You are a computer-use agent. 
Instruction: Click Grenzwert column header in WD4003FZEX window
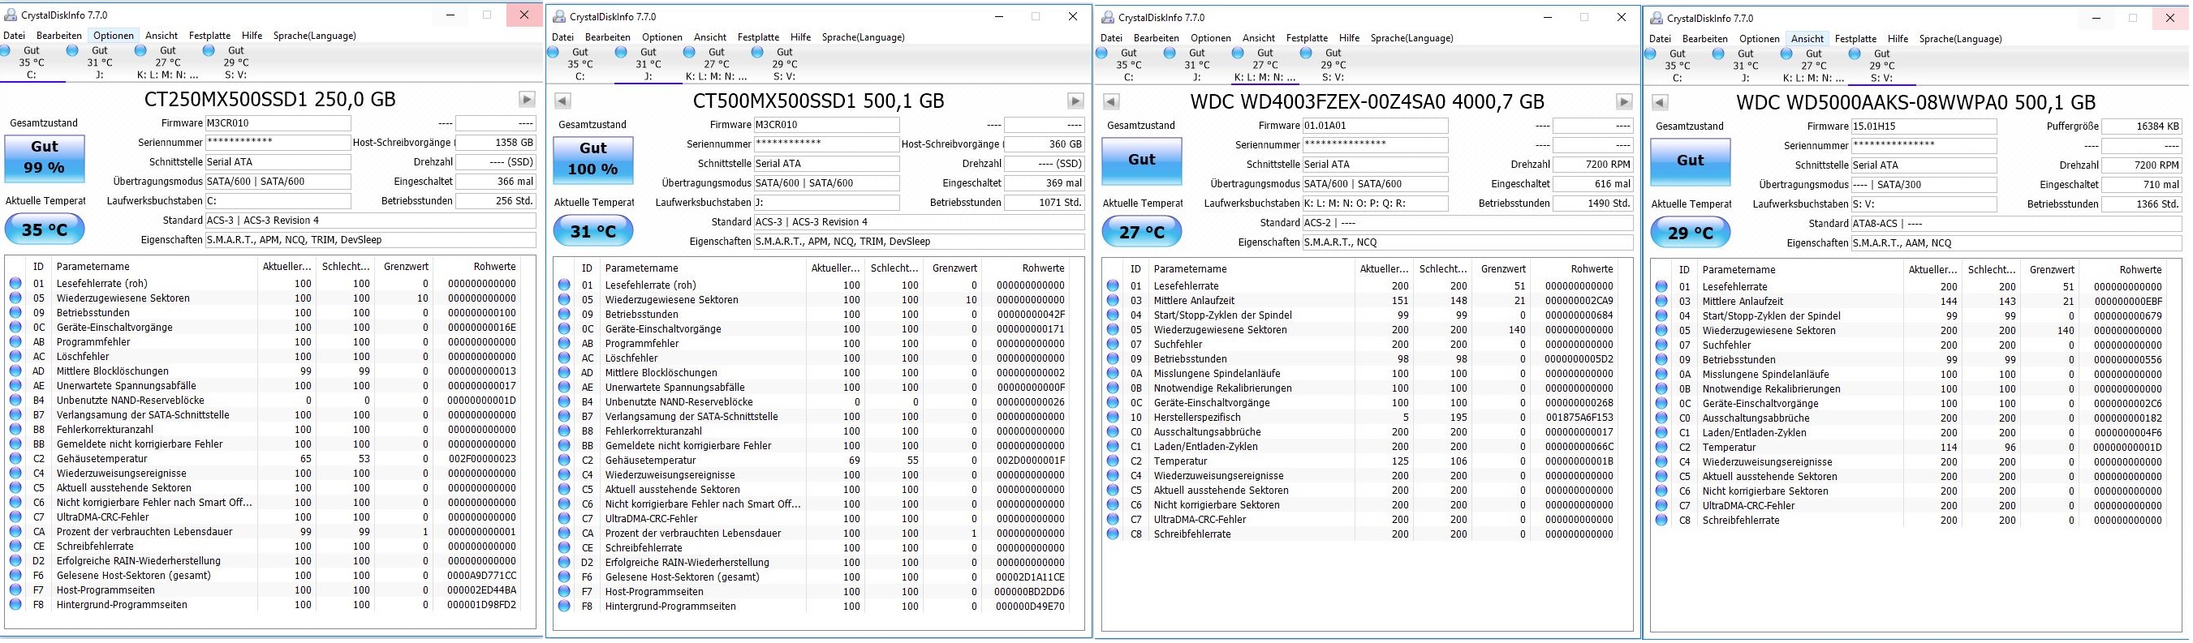click(x=1502, y=268)
